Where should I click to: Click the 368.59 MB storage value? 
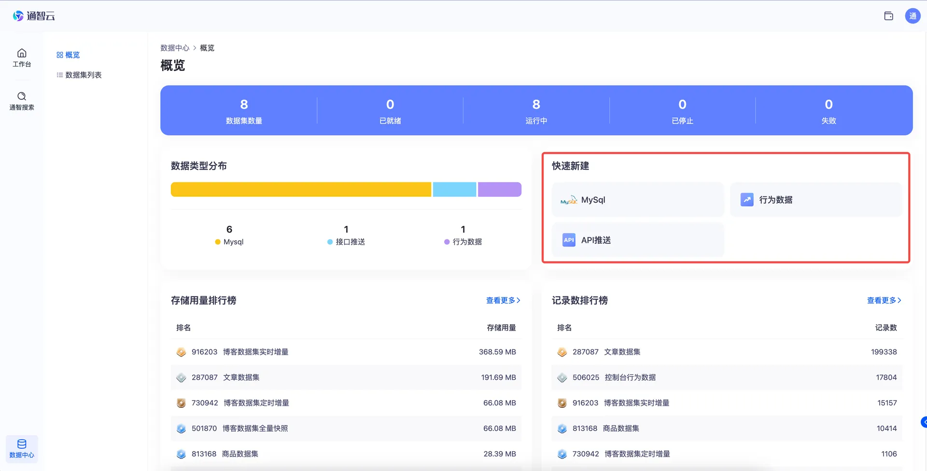[x=497, y=352]
